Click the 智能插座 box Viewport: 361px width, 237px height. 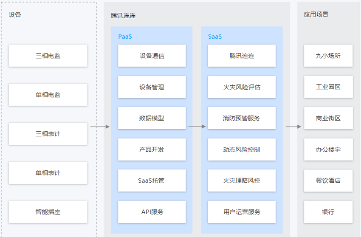click(x=48, y=212)
